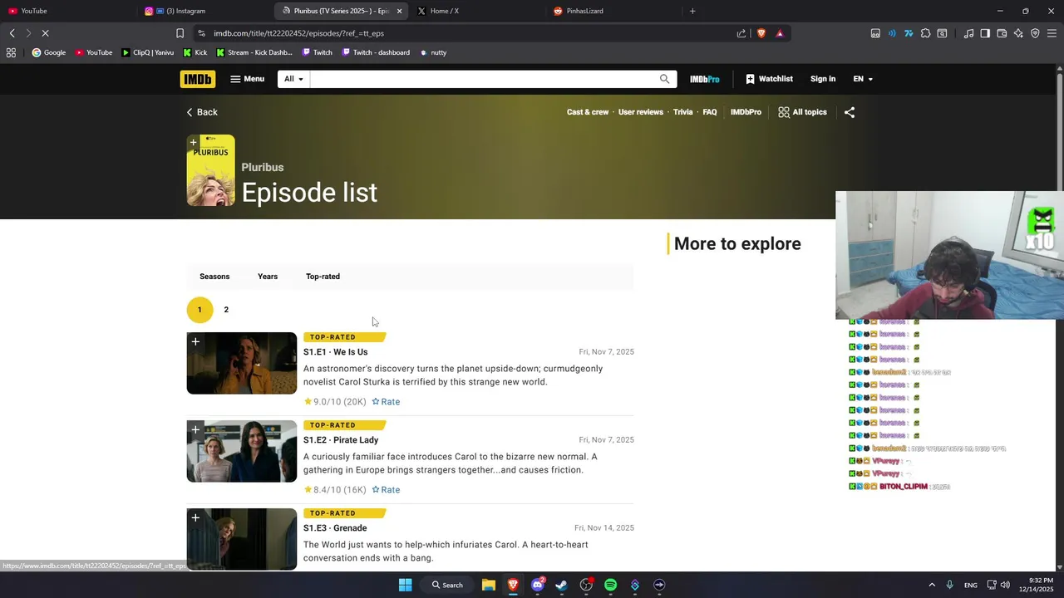Open a new browser tab
This screenshot has width=1064, height=598.
(692, 11)
